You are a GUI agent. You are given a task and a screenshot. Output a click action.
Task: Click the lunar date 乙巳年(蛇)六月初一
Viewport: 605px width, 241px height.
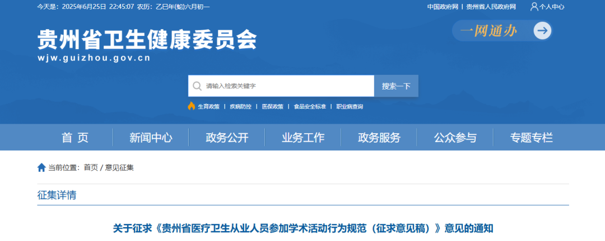183,7
